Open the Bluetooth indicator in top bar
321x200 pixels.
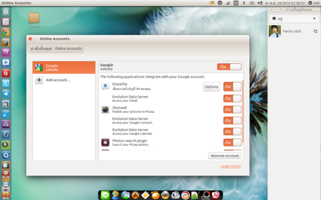pyautogui.click(x=244, y=3)
